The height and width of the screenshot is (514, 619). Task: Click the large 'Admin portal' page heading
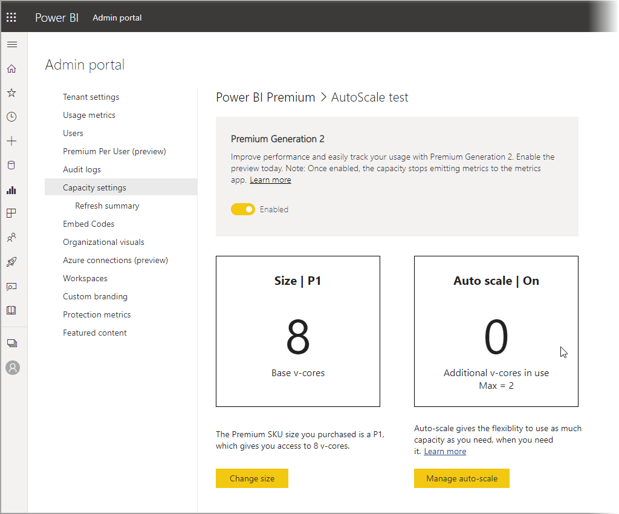click(x=85, y=65)
